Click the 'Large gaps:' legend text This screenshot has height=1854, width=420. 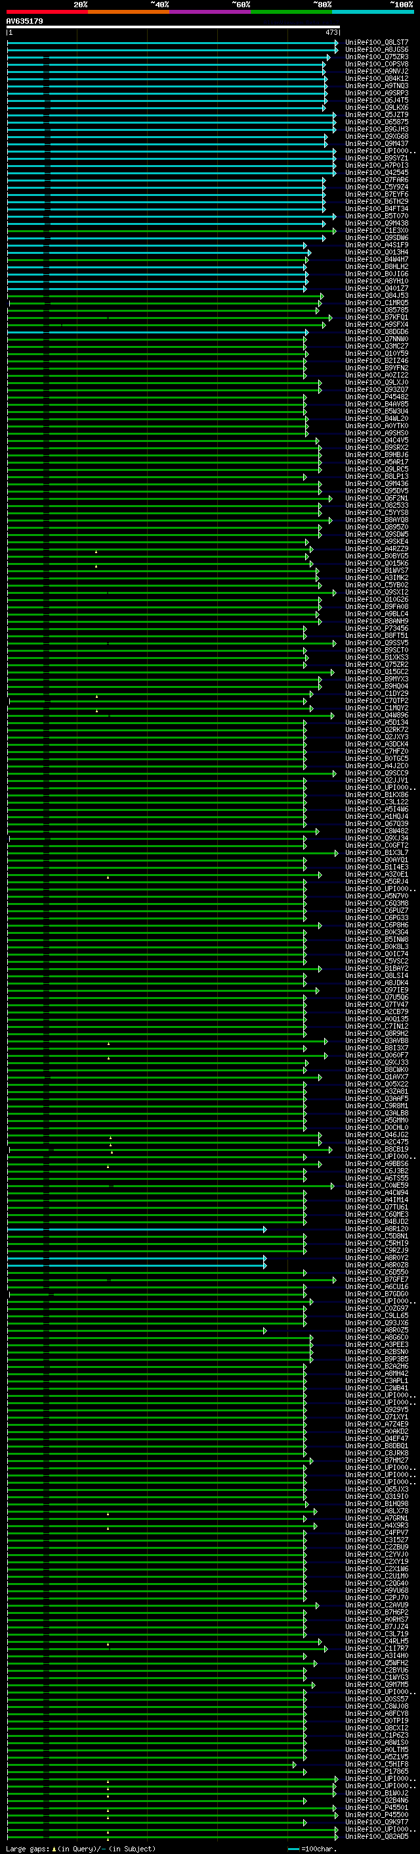click(28, 1848)
